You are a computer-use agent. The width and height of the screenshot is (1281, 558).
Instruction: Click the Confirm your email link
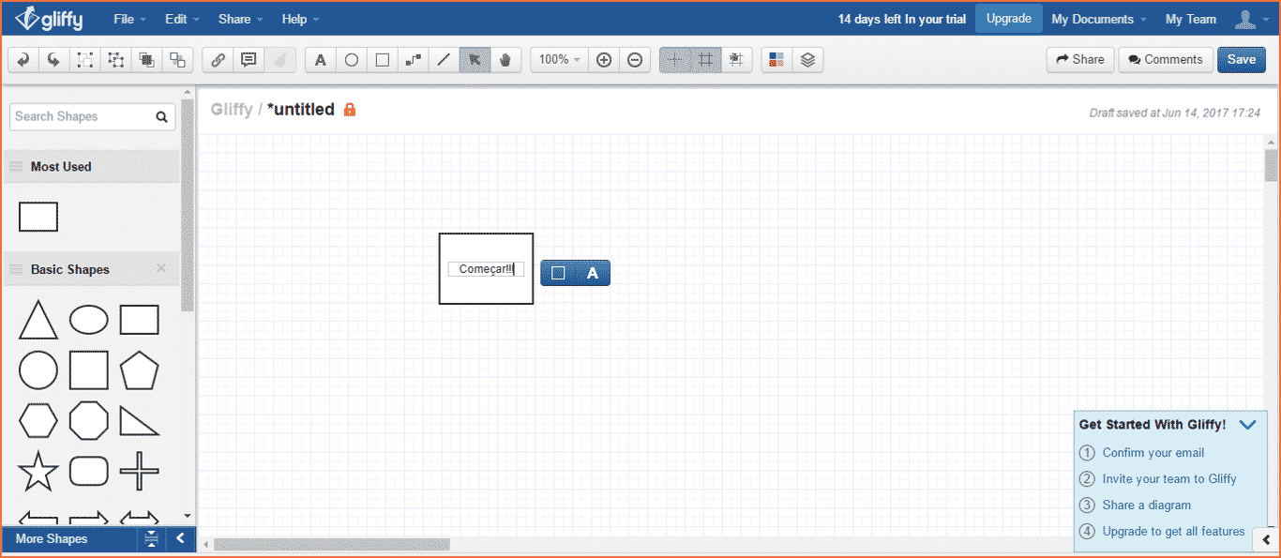[x=1153, y=453]
